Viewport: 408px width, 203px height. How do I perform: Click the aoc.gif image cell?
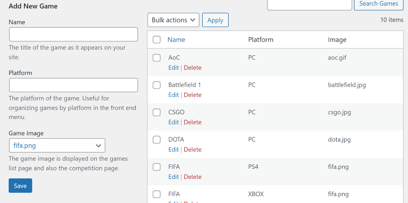tap(337, 58)
